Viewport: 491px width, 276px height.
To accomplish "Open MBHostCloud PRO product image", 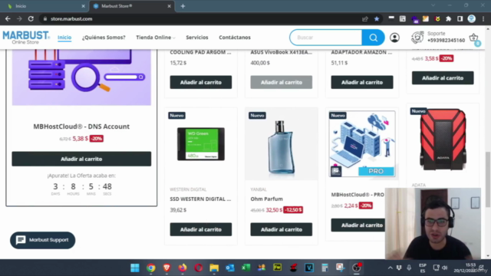I will tap(362, 144).
